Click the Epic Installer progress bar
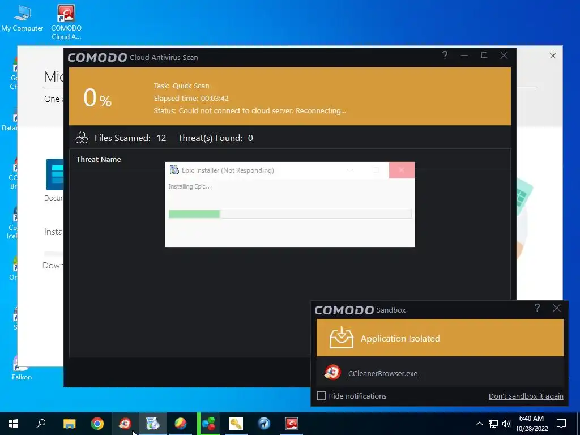 click(290, 214)
